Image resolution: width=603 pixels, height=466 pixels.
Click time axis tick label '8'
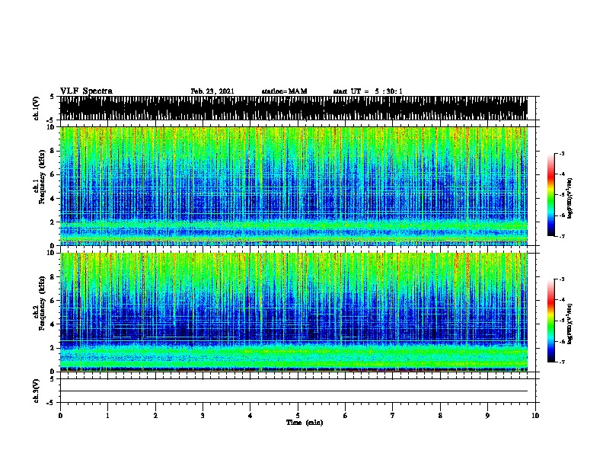pos(440,416)
